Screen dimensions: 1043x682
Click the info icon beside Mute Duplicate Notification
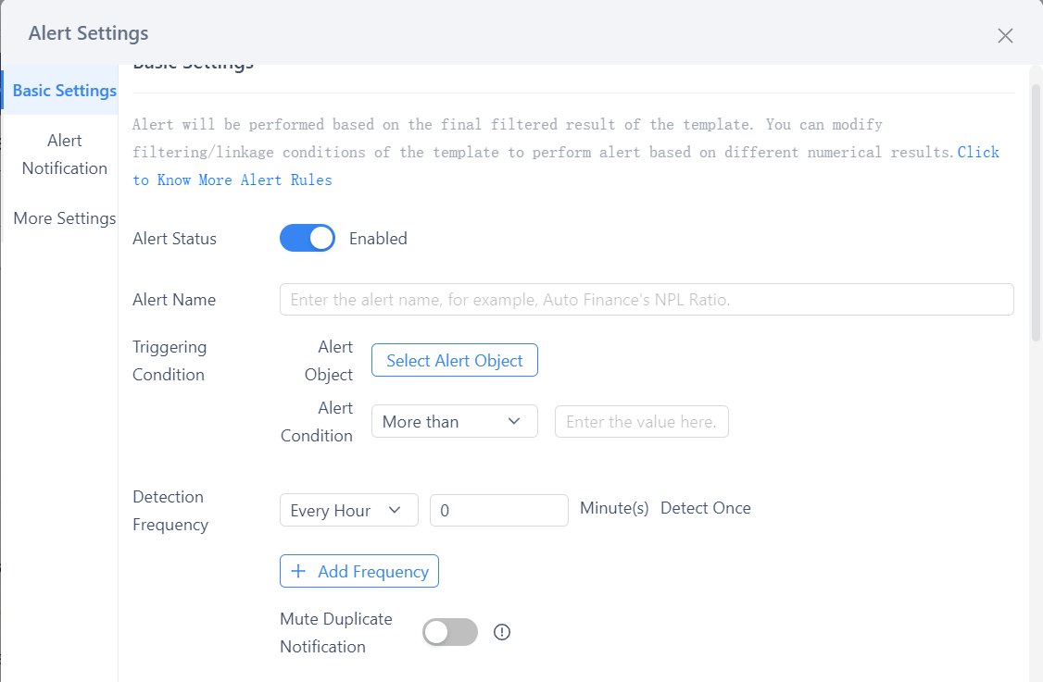point(501,632)
